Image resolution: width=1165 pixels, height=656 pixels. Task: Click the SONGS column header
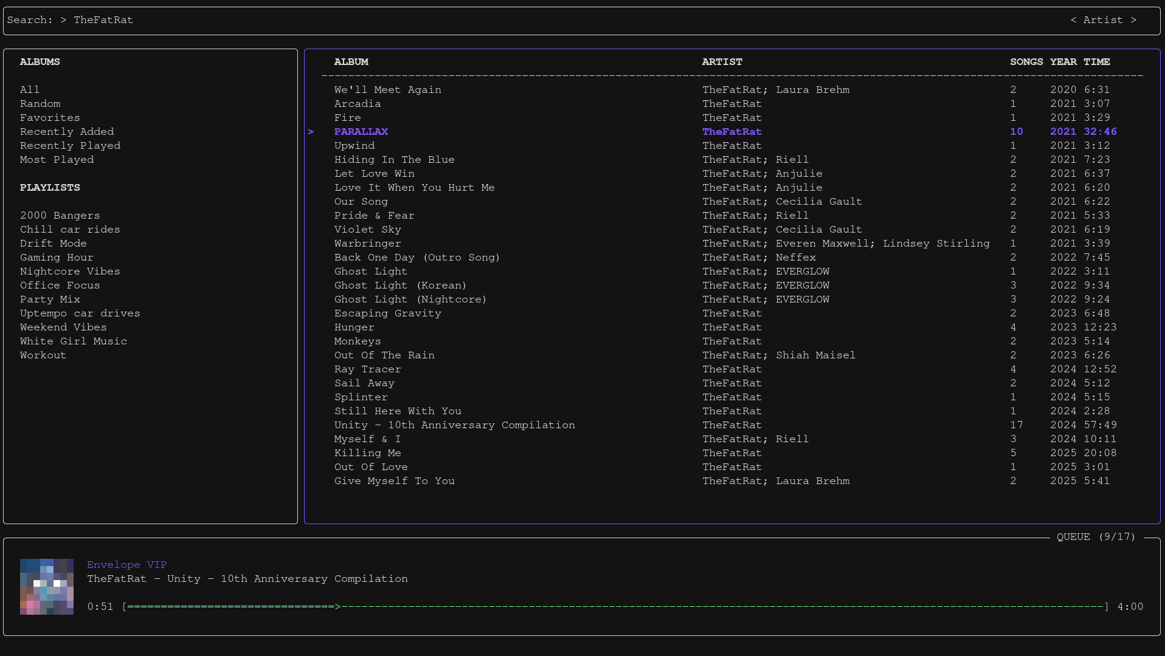pyautogui.click(x=1026, y=62)
